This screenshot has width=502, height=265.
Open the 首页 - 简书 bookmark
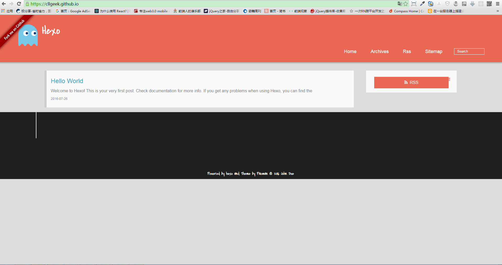pos(275,11)
